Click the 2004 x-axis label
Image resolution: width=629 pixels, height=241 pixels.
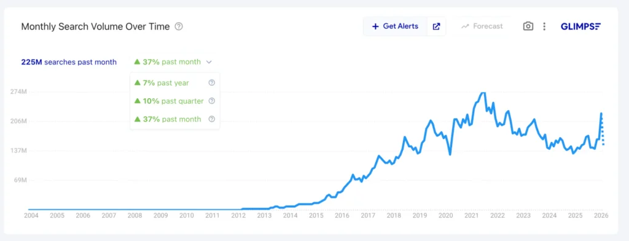pos(31,215)
